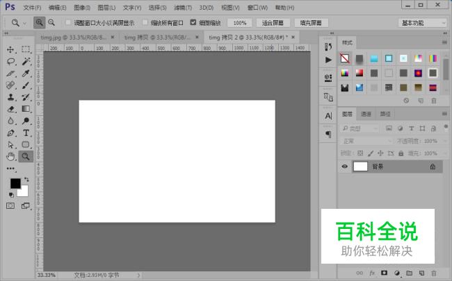Open the Paragraph panel icon
This screenshot has width=452, height=281.
coord(328,134)
